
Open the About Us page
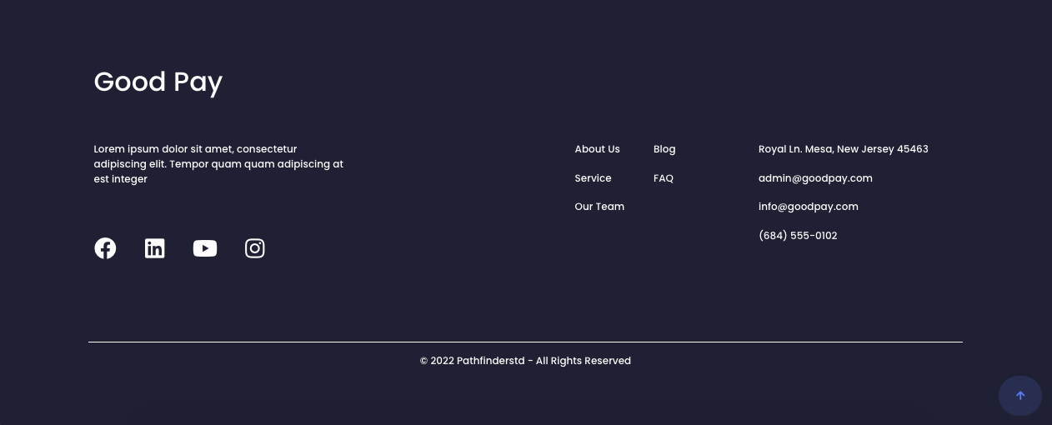click(597, 149)
